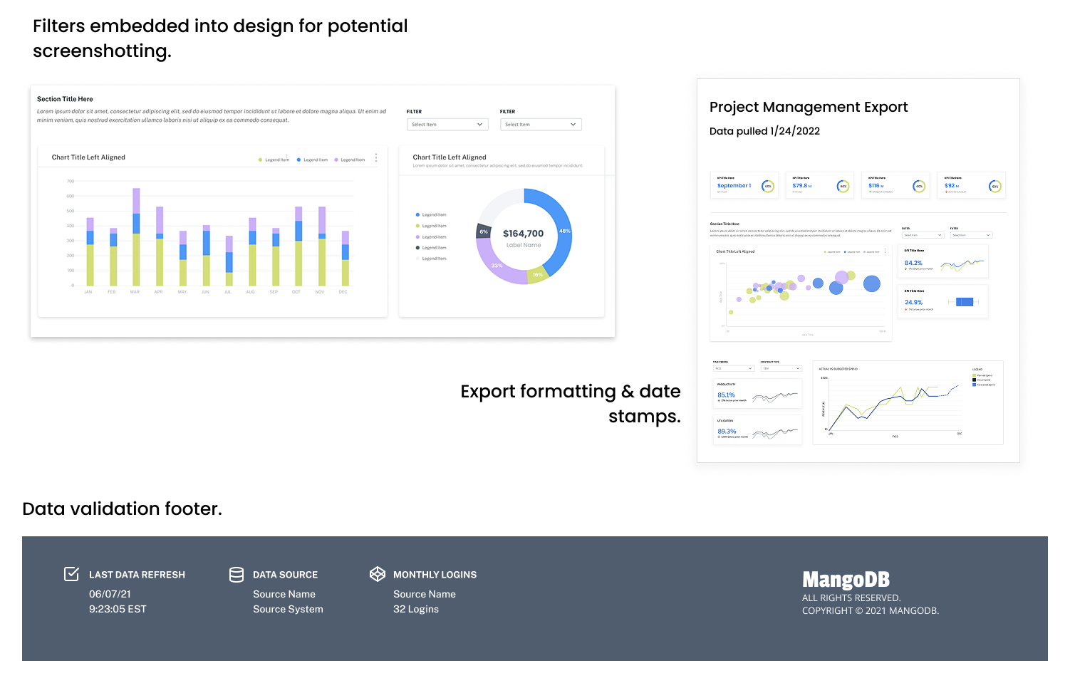Click the 32 Logins text
The height and width of the screenshot is (683, 1070).
pyautogui.click(x=416, y=609)
